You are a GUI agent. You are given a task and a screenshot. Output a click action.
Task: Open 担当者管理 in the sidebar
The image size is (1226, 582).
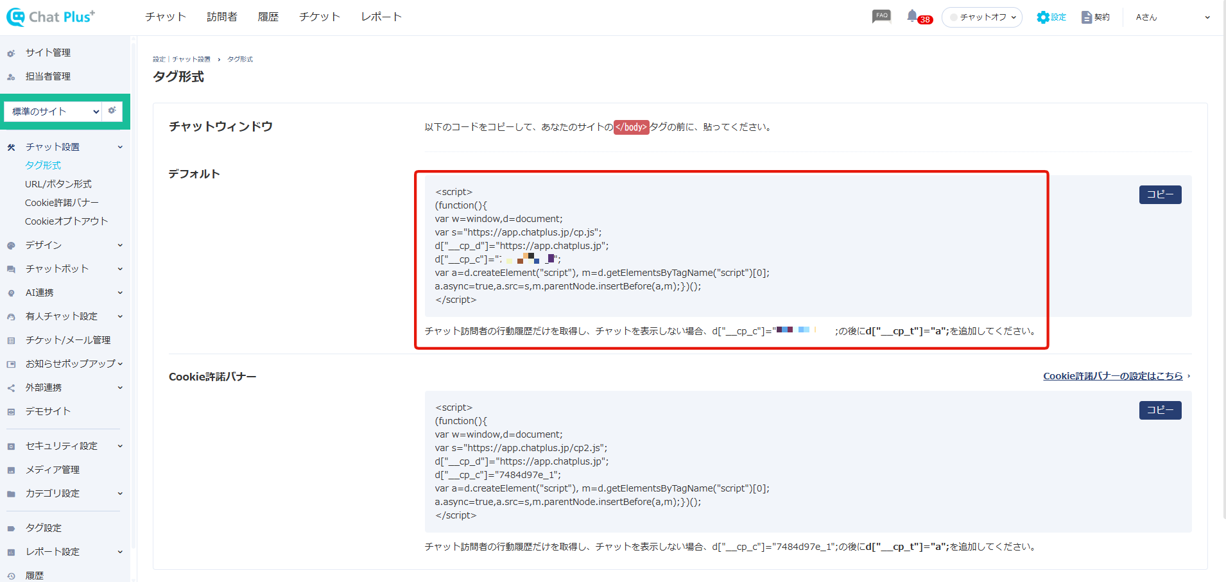(x=48, y=76)
